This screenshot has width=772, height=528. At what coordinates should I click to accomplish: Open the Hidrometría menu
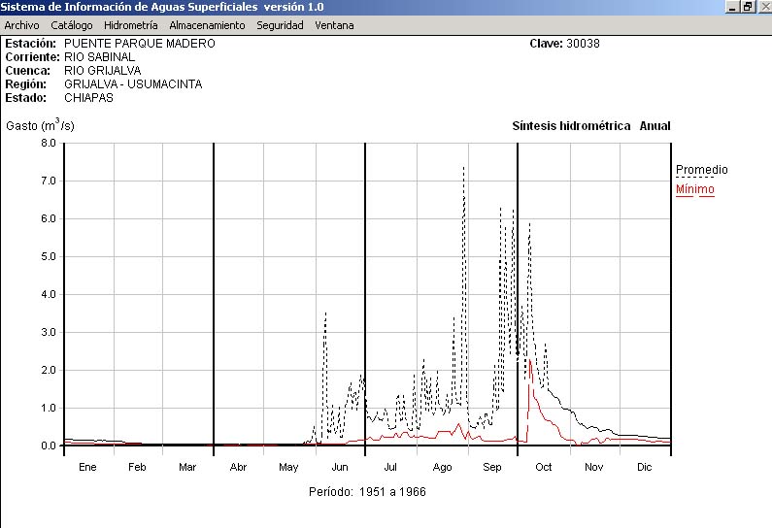[x=130, y=25]
